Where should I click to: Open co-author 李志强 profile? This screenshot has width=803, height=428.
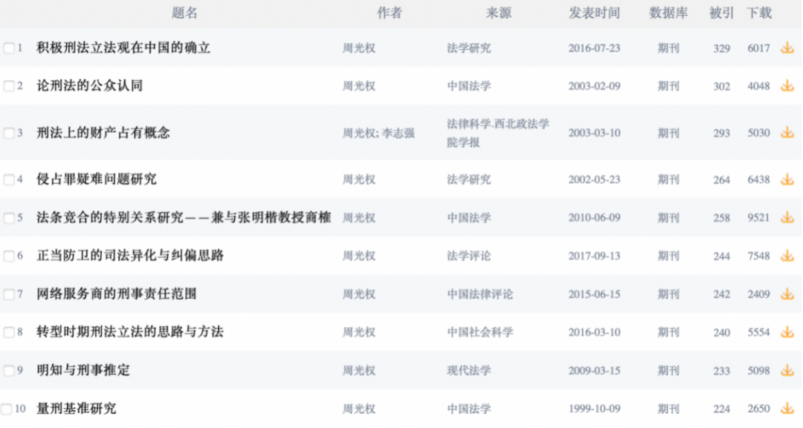(398, 133)
